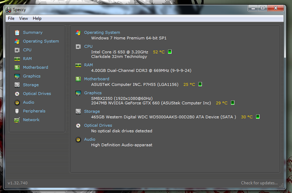The image size is (292, 193).
Task: Click the Optical Drives disc icon in sidebar
Action: point(17,94)
